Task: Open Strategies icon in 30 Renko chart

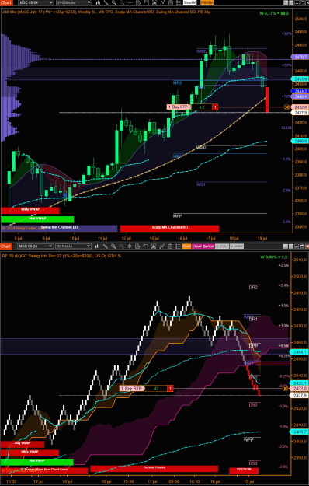Action: coord(170,246)
